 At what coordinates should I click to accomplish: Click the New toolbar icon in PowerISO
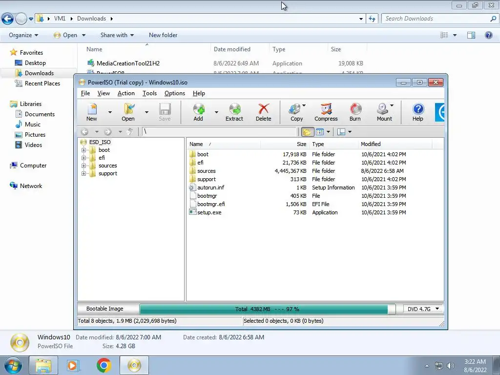92,112
